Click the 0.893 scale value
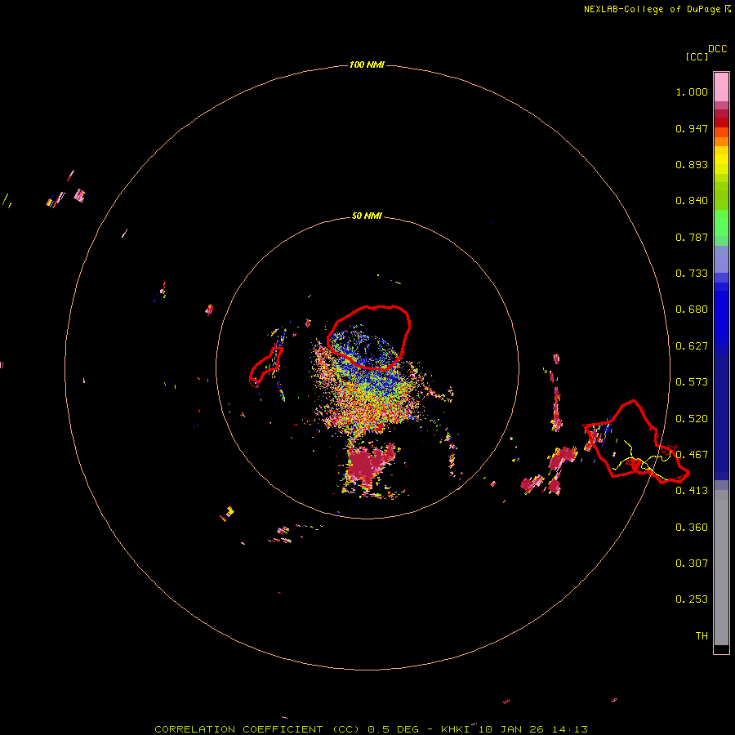The width and height of the screenshot is (735, 735). click(692, 164)
